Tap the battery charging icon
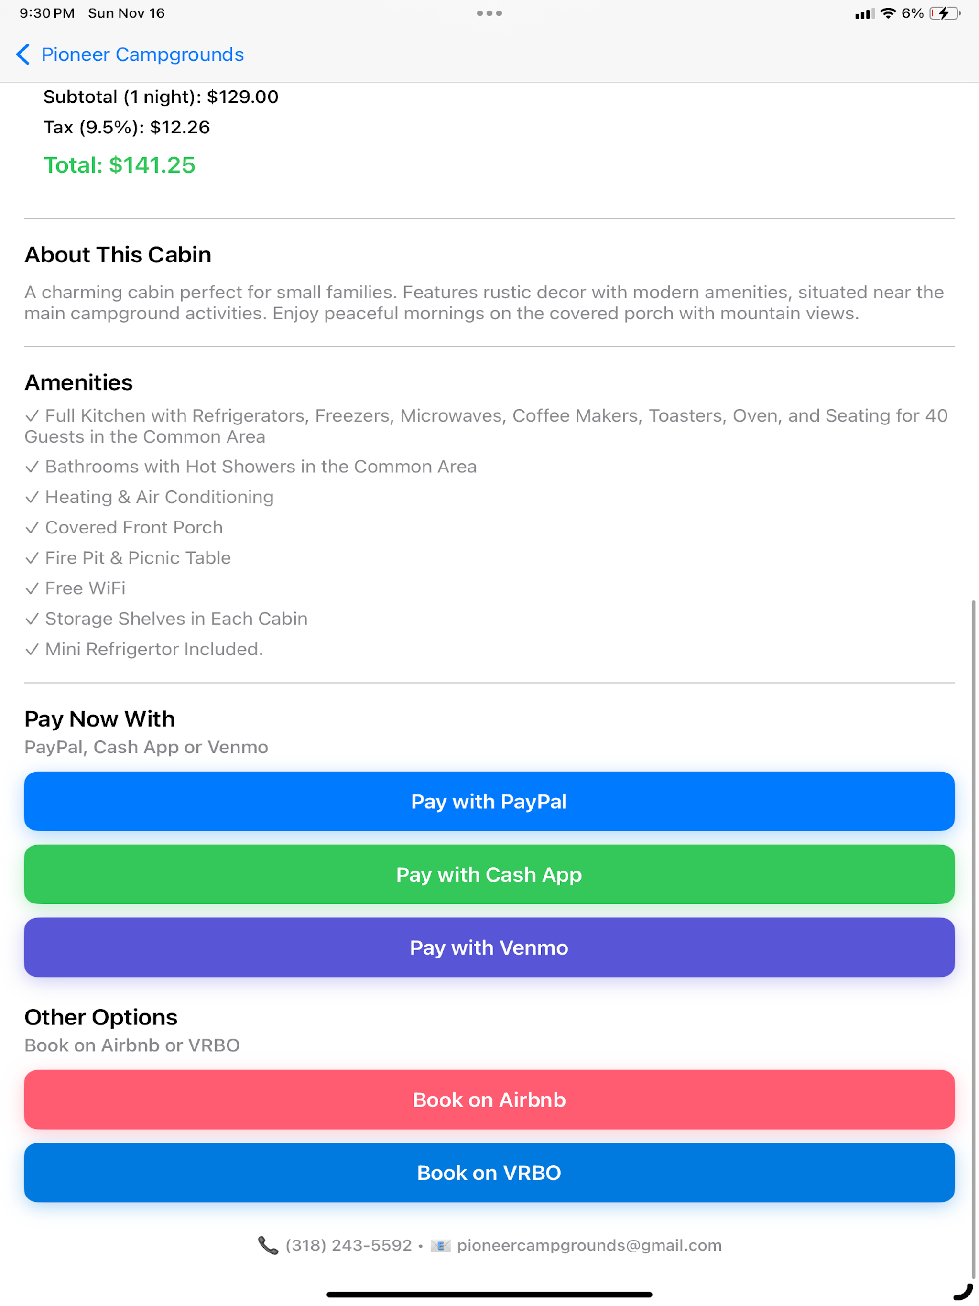This screenshot has width=979, height=1306. (x=945, y=13)
